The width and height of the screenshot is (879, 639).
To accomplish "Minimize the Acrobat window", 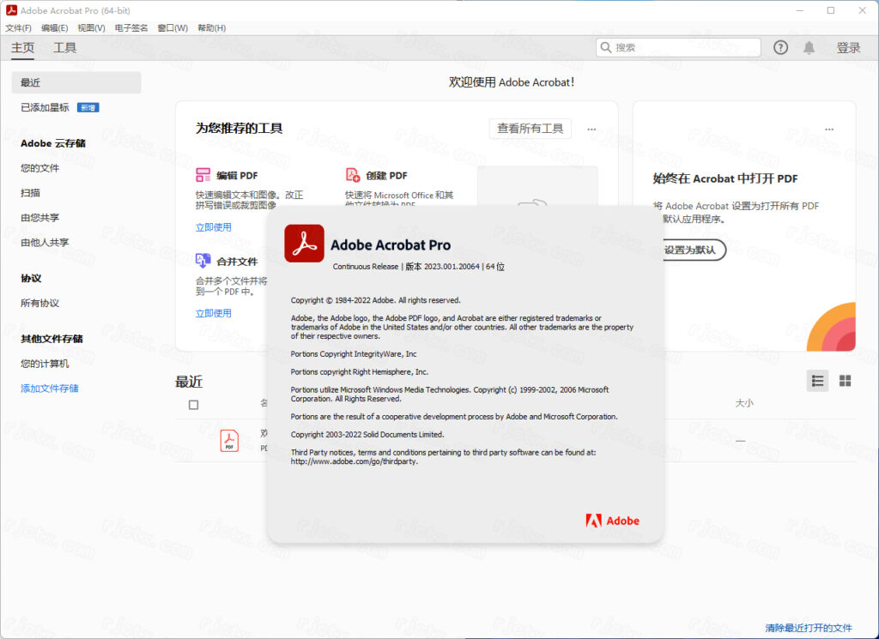I will [800, 10].
